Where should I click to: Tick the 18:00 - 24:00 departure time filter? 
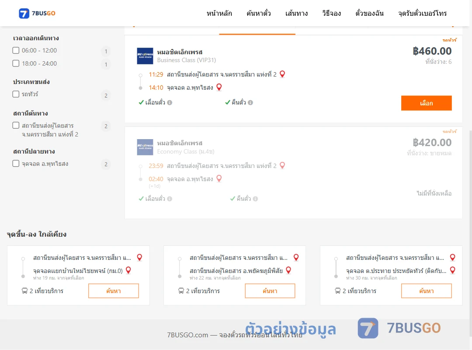[16, 63]
